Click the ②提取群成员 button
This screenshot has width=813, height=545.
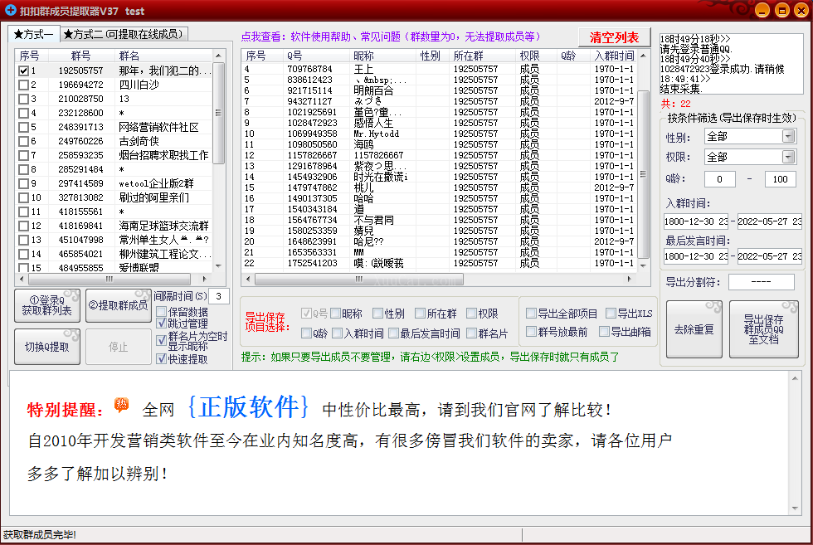[x=118, y=305]
